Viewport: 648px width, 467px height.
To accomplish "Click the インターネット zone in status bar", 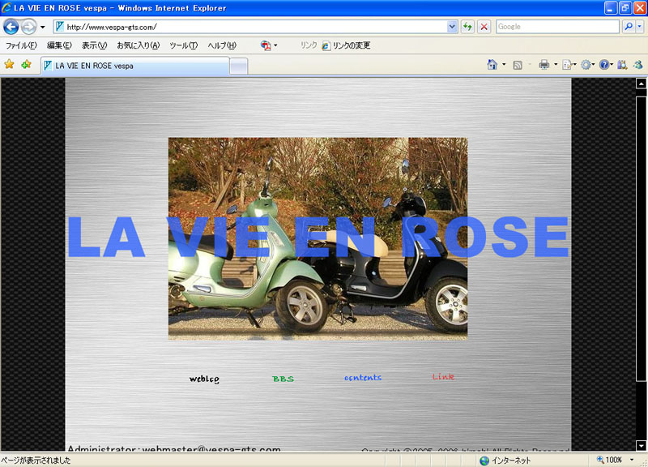I will click(505, 460).
